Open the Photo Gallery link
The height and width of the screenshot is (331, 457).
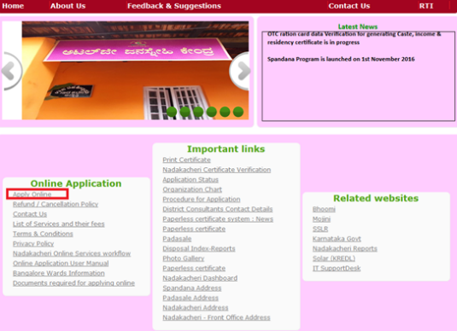click(x=184, y=258)
